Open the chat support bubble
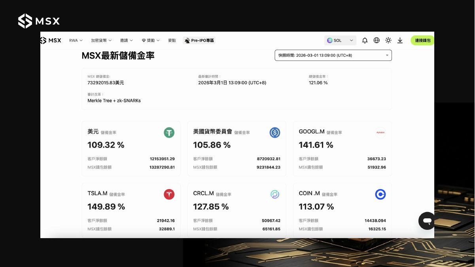Screen dimensions: 475x267 point(427,221)
